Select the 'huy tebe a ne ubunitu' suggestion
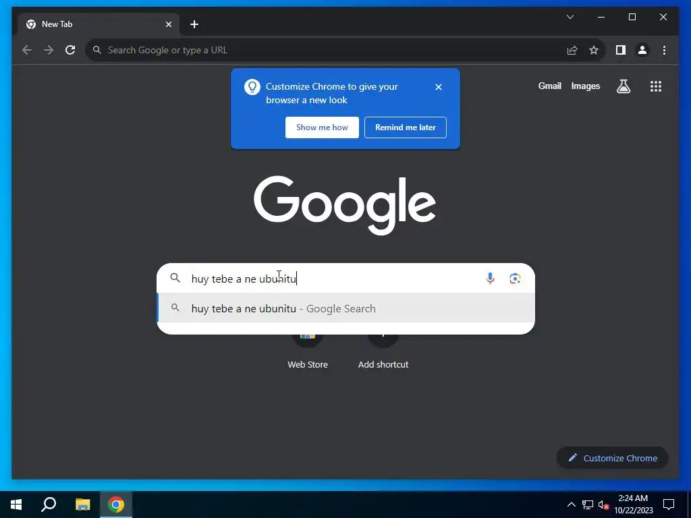691x518 pixels. click(346, 308)
